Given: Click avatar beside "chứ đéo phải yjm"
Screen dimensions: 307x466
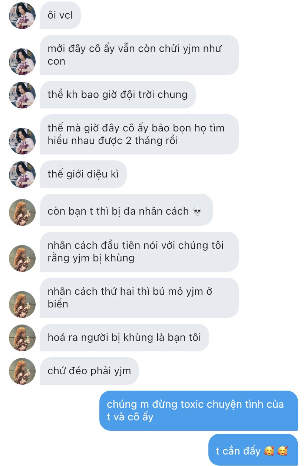Looking at the screenshot, I should [x=22, y=371].
